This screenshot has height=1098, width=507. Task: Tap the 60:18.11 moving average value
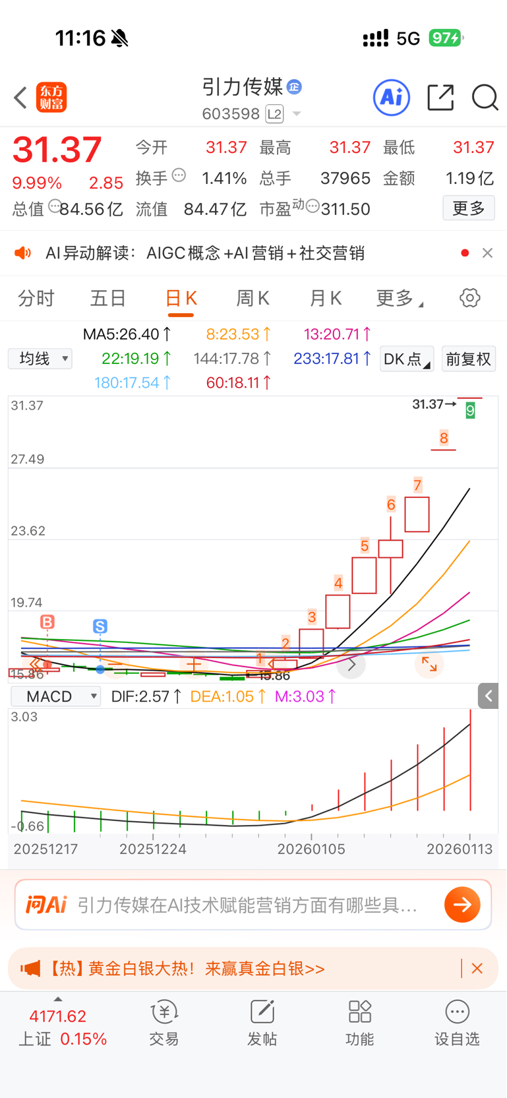pyautogui.click(x=239, y=382)
